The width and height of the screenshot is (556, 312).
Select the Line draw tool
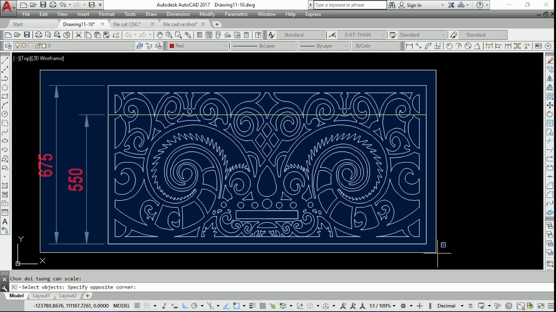coord(5,61)
